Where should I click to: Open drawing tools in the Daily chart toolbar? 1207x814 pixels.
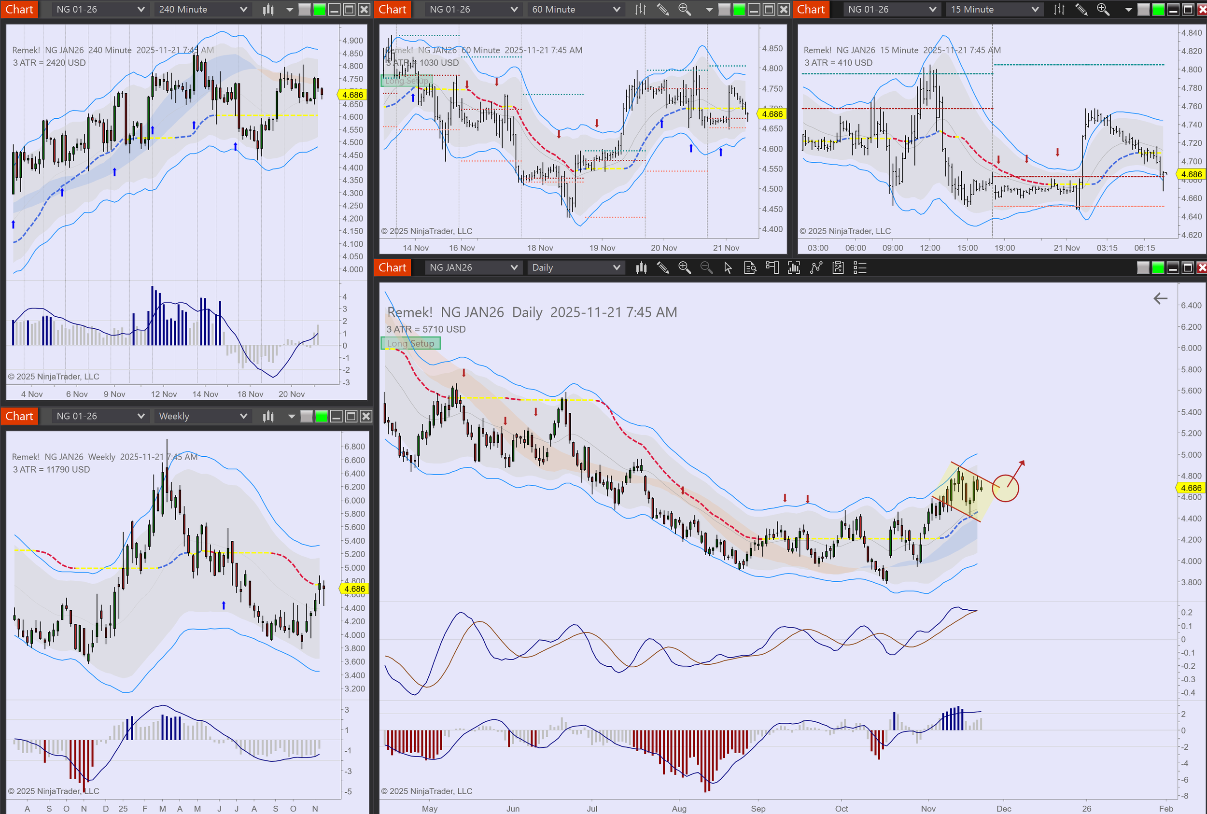click(662, 268)
